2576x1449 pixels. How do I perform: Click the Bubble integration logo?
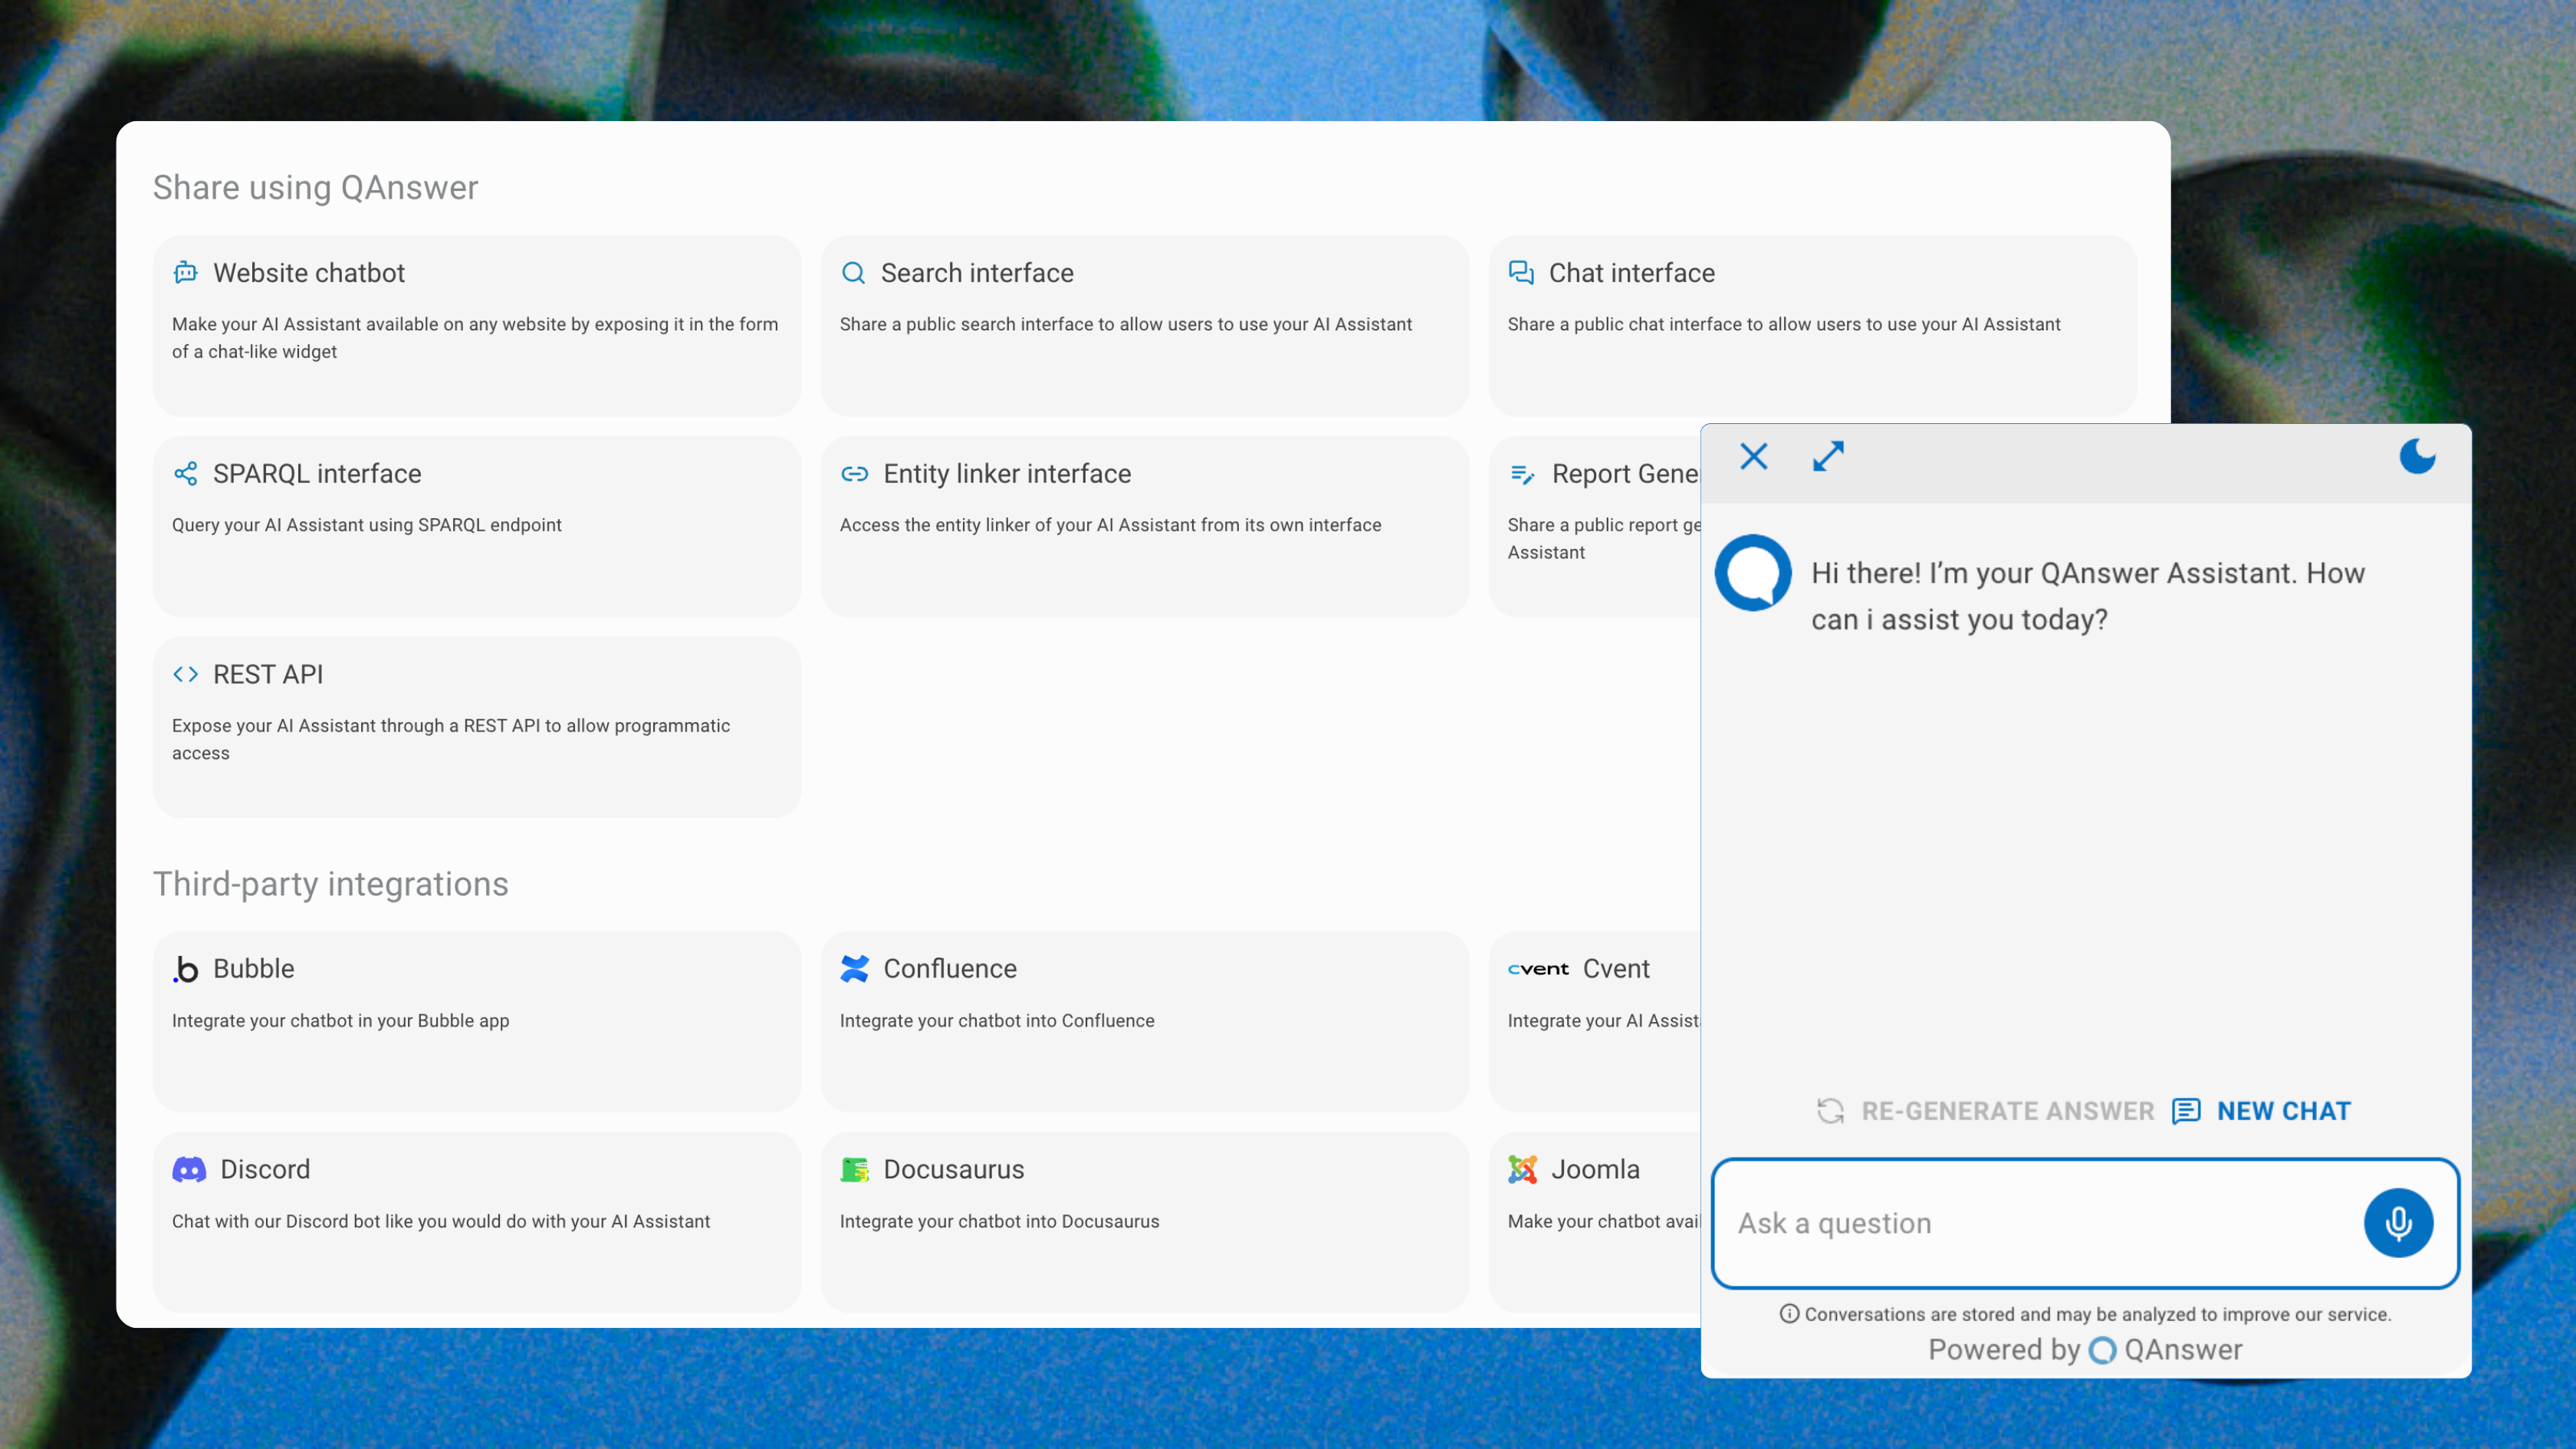(186, 968)
